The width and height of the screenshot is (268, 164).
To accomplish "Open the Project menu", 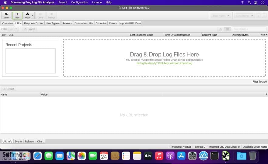I will point(63,2).
